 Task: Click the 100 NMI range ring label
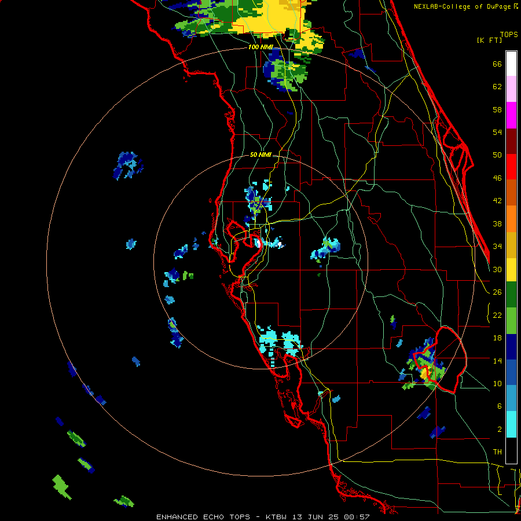pyautogui.click(x=260, y=47)
